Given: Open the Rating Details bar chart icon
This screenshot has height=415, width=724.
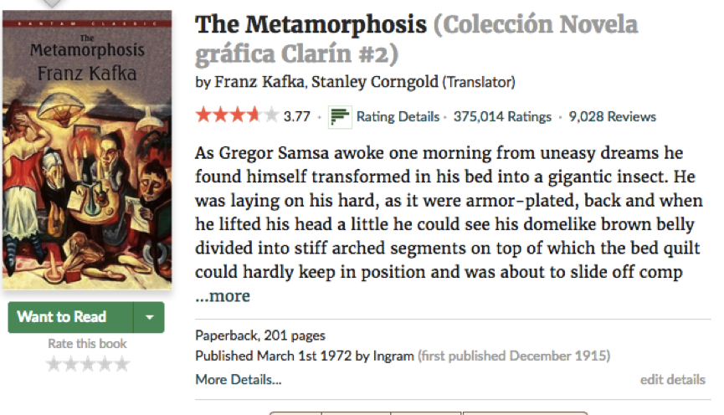Looking at the screenshot, I should pyautogui.click(x=340, y=117).
